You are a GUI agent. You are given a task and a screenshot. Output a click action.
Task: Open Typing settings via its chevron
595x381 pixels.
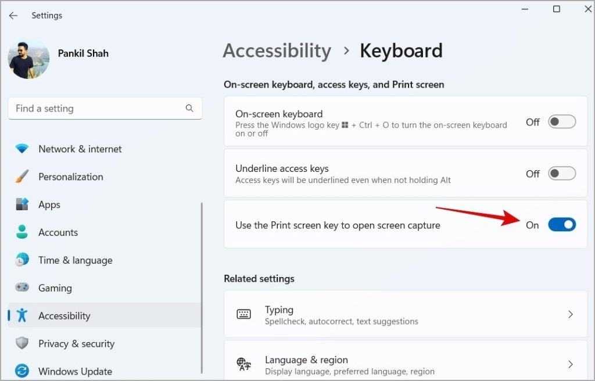(x=571, y=314)
